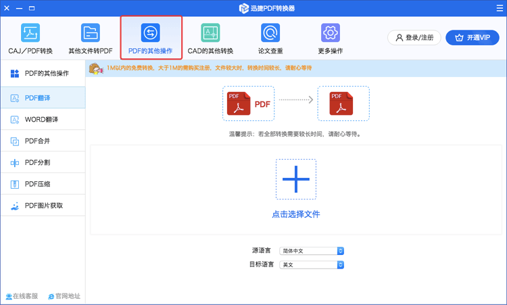Click the PDF分割 sidebar icon
Viewport: 507px width, 305px height.
click(15, 163)
